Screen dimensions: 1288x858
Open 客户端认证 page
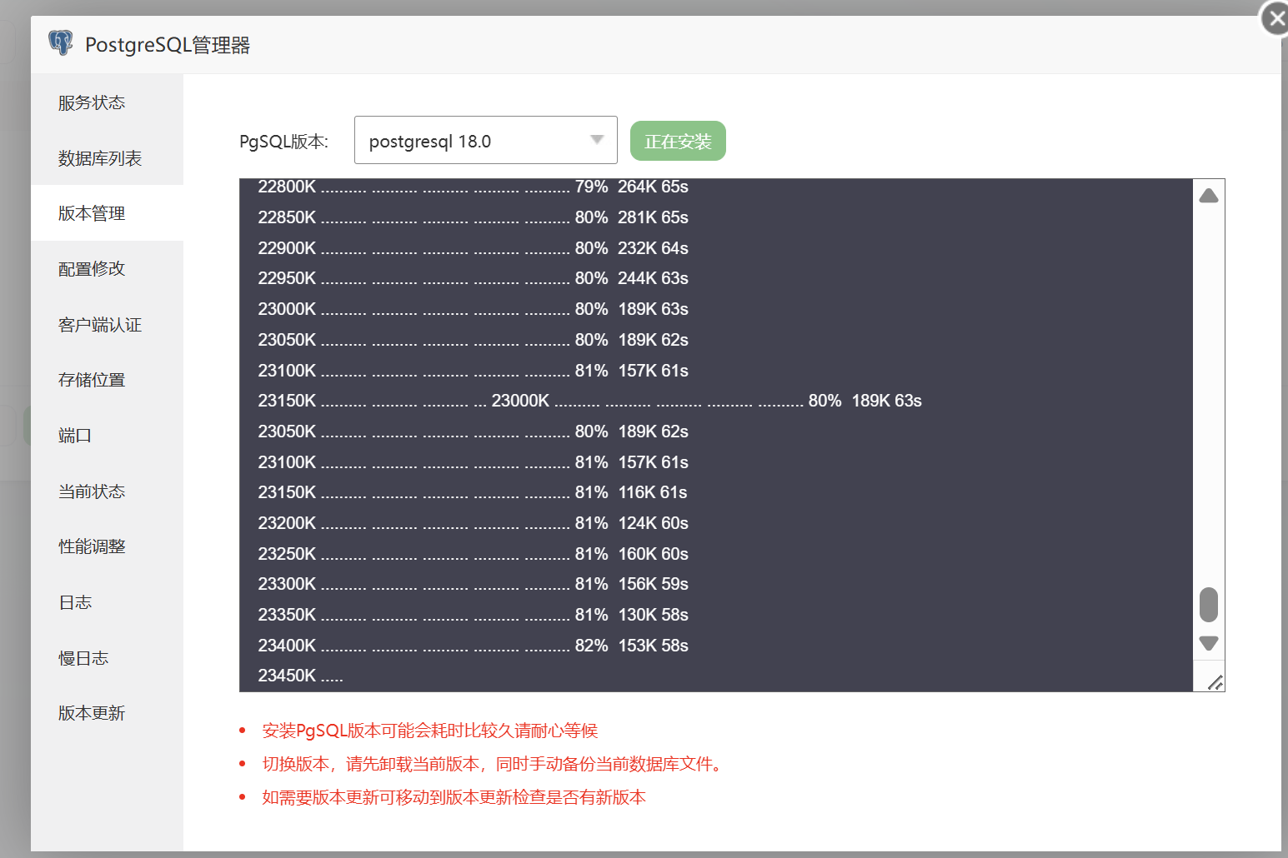point(99,324)
